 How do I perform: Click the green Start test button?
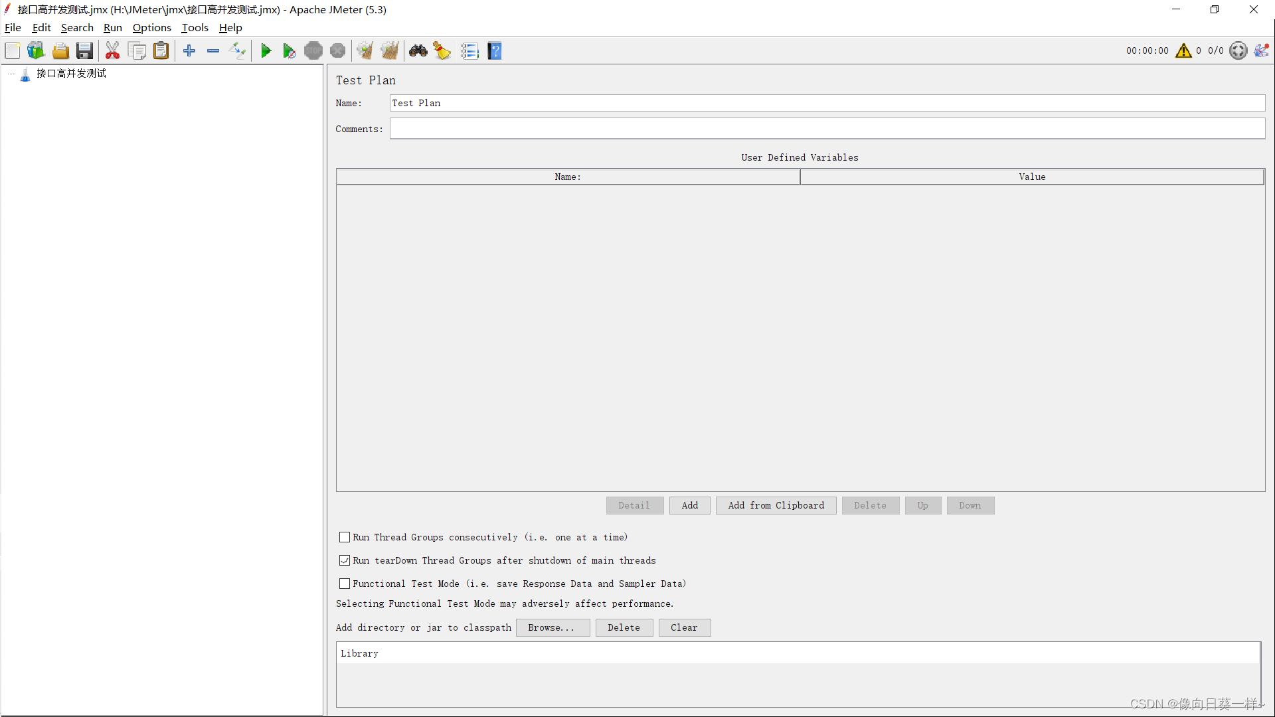(x=266, y=51)
